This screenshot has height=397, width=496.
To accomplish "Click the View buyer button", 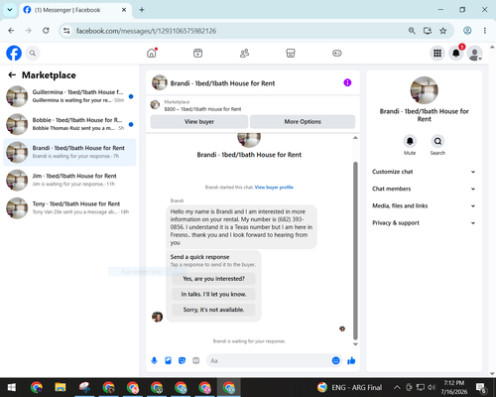I will tap(199, 122).
